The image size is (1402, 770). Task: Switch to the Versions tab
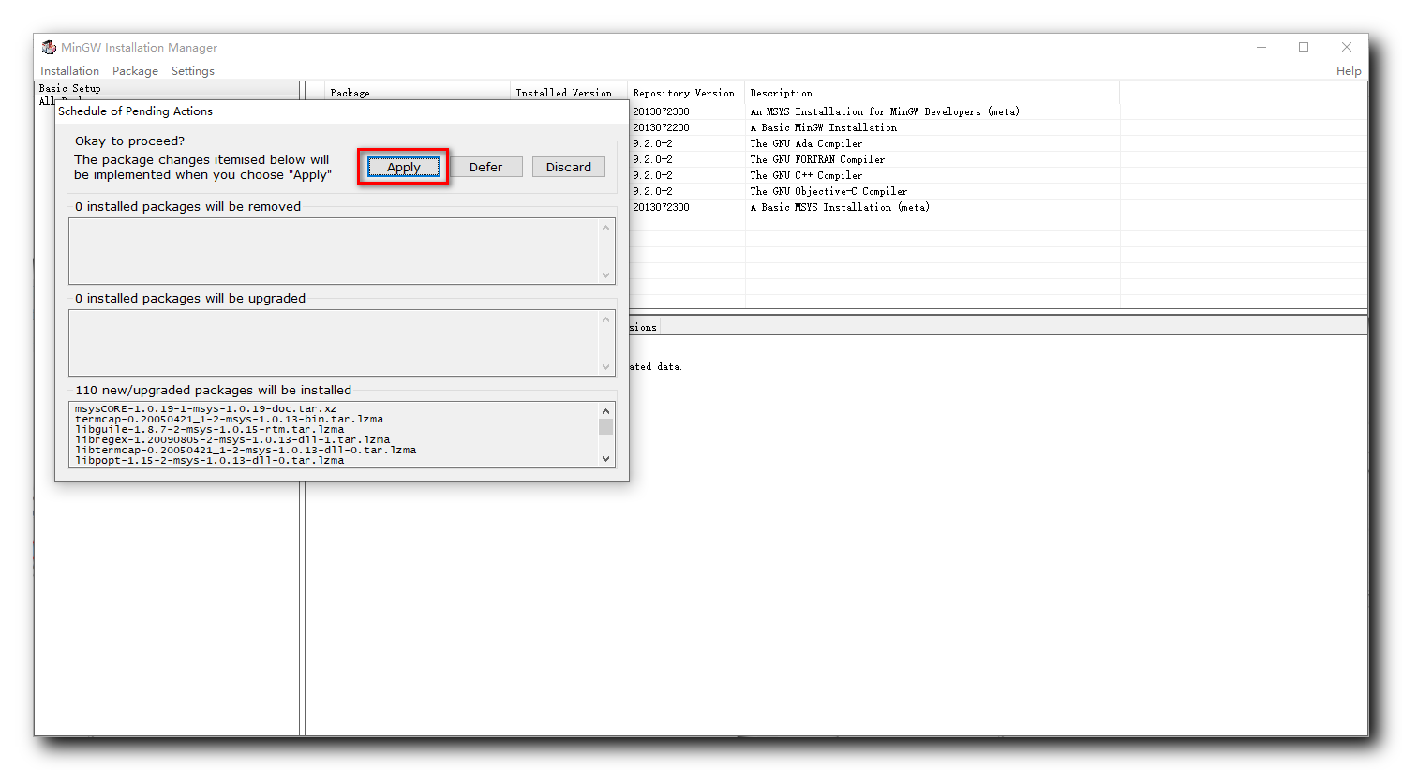point(643,326)
